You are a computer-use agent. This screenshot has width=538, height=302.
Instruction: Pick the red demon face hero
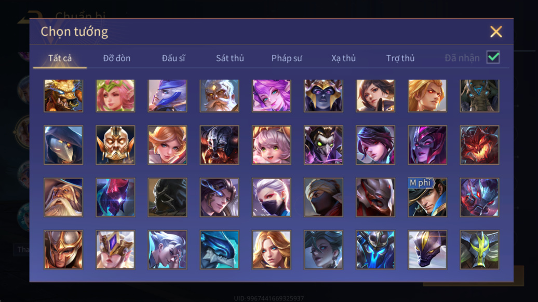coord(479,145)
